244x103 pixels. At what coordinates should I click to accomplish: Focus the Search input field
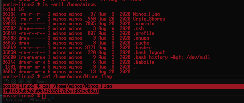(139, 82)
